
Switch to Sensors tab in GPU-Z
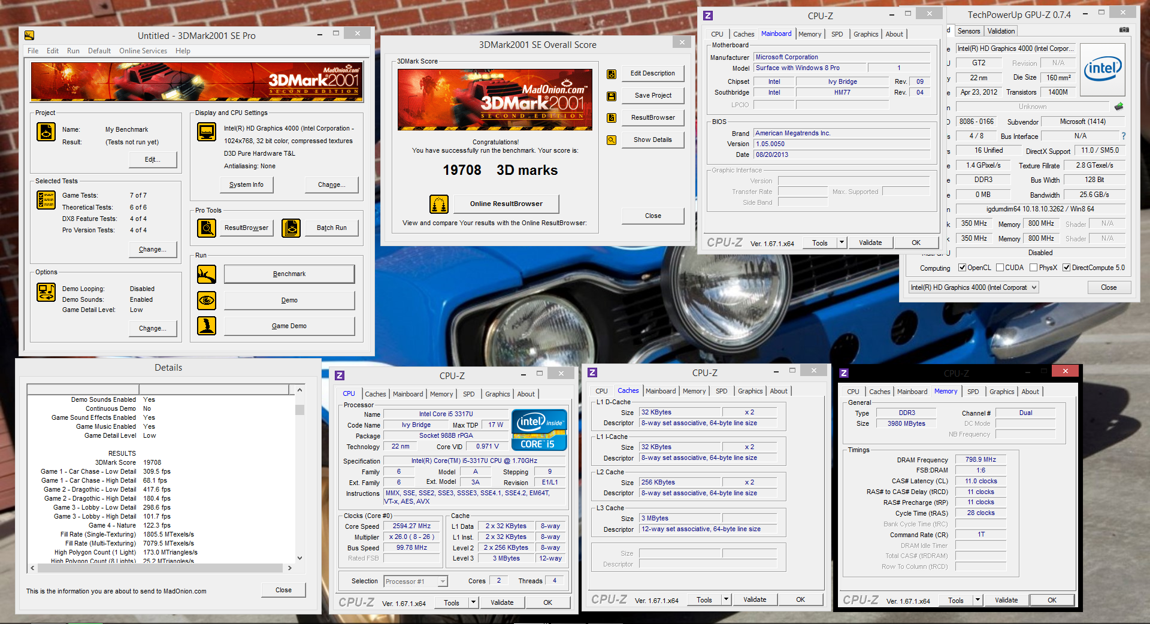(x=969, y=31)
